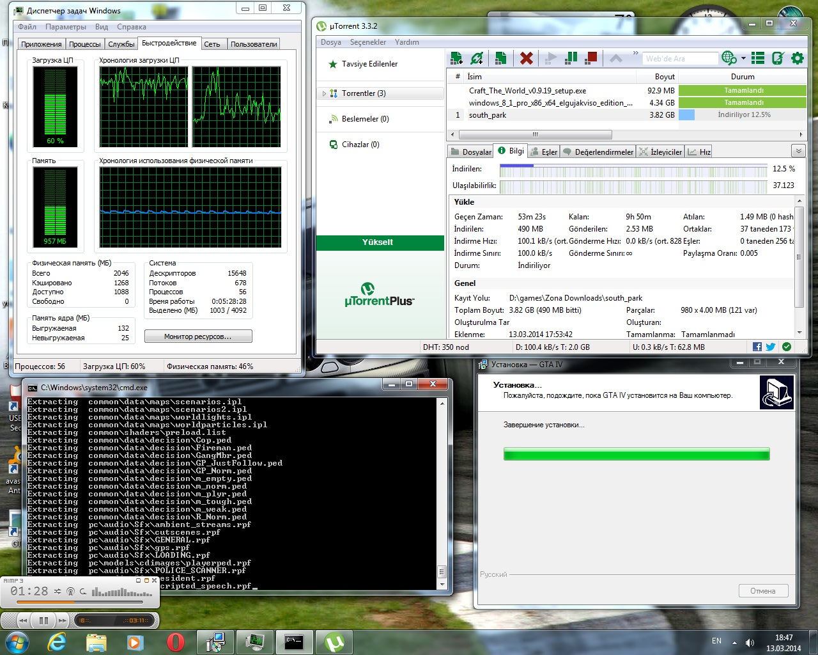Toggle repeat mode in AIMP
The width and height of the screenshot is (818, 655).
83,592
